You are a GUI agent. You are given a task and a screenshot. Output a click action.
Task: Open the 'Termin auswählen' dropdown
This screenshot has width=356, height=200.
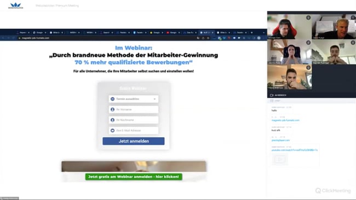point(134,99)
